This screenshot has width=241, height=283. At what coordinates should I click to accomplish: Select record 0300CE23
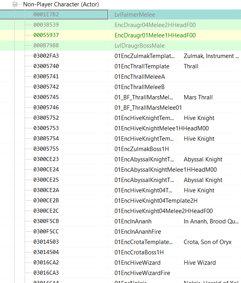pyautogui.click(x=46, y=159)
